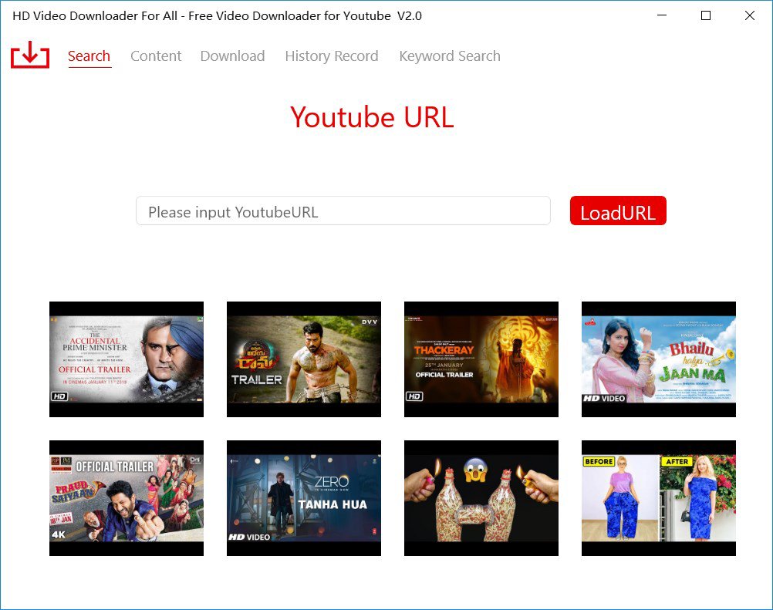Image resolution: width=773 pixels, height=610 pixels.
Task: Select the Search tab
Action: point(89,56)
